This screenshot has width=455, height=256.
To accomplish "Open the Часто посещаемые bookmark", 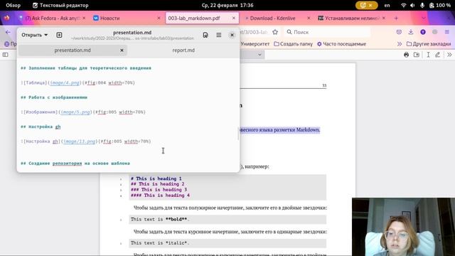I will tap(341, 44).
